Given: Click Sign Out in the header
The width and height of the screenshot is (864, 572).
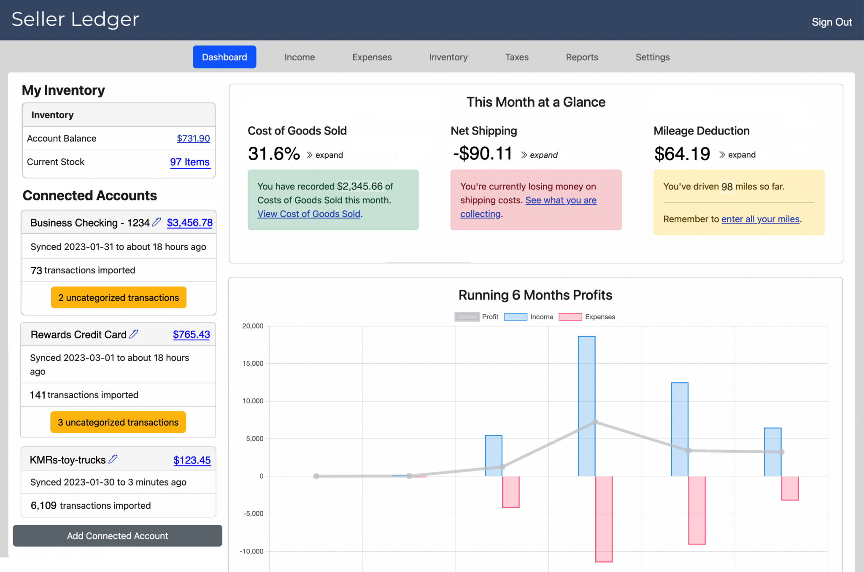Looking at the screenshot, I should pyautogui.click(x=832, y=22).
